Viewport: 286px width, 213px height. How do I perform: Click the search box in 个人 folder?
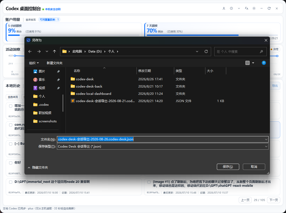[x=240, y=52]
